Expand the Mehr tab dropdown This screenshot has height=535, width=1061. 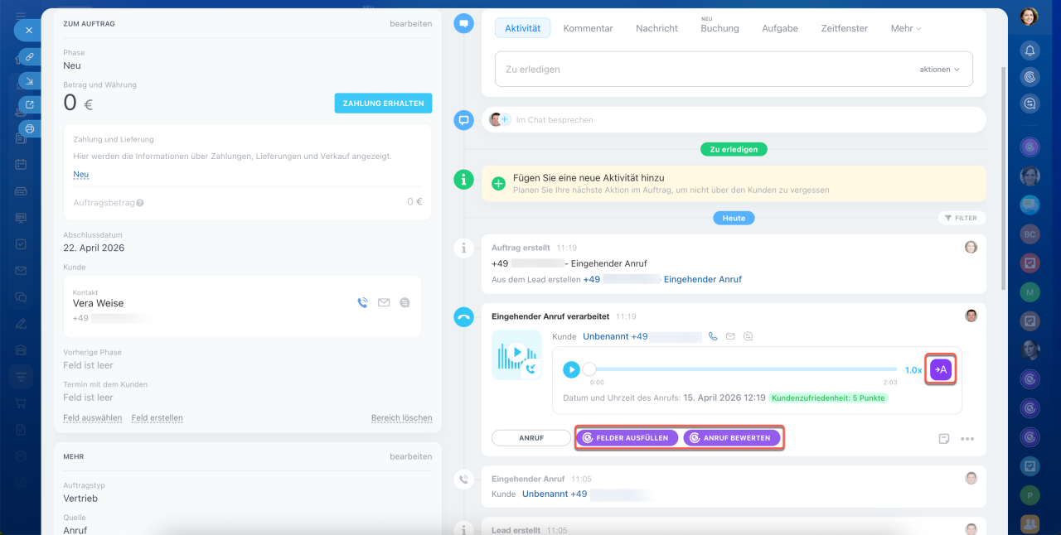click(905, 28)
